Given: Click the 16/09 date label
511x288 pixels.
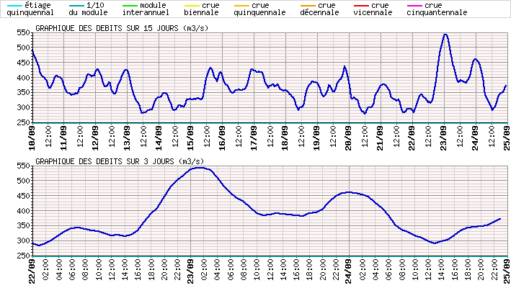Looking at the screenshot, I should tap(222, 138).
